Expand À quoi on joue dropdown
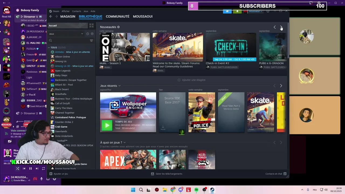The image size is (345, 194). 125,143
